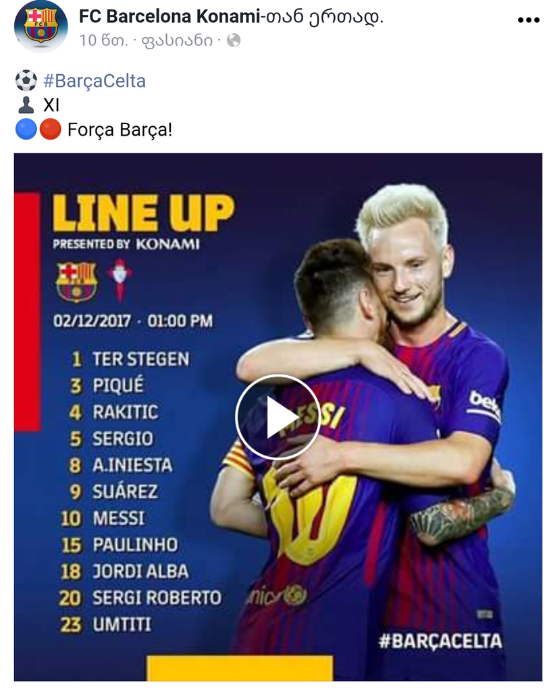Image resolution: width=551 pixels, height=691 pixels.
Task: Click the #BARÇACELTA watermark on the image
Action: [440, 641]
